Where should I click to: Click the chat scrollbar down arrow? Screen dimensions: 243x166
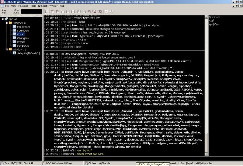point(206,154)
